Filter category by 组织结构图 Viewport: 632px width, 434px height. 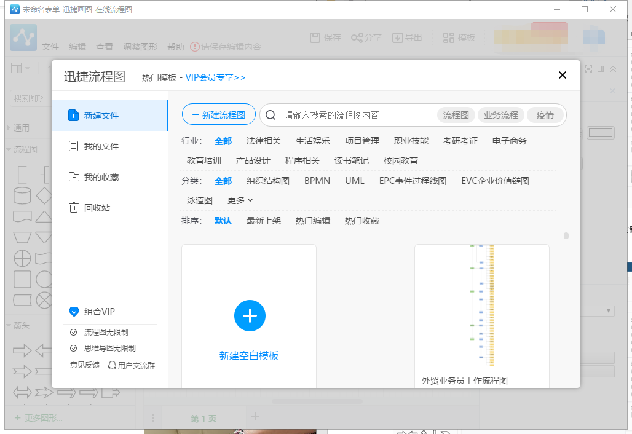click(x=267, y=181)
